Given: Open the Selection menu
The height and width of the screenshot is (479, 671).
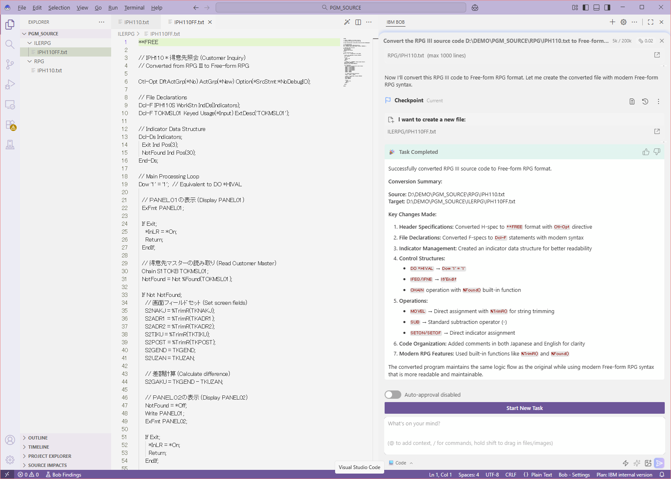Looking at the screenshot, I should pyautogui.click(x=59, y=7).
